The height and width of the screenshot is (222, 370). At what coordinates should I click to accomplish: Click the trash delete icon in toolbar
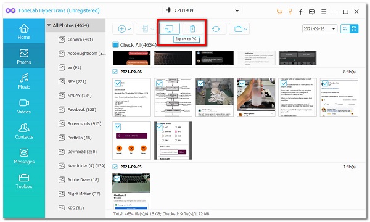click(192, 29)
